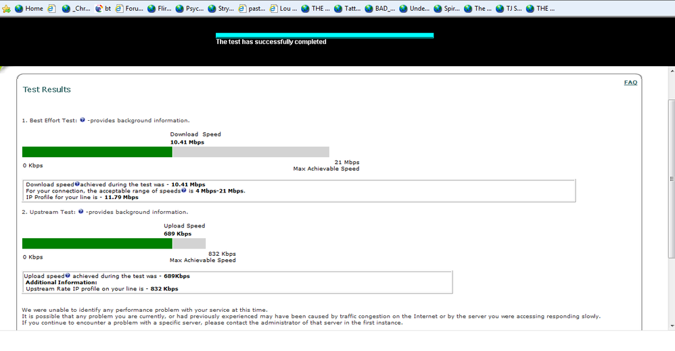Image resolution: width=675 pixels, height=351 pixels.
Task: Click the vertical scrollbar thumb
Action: tap(672, 179)
